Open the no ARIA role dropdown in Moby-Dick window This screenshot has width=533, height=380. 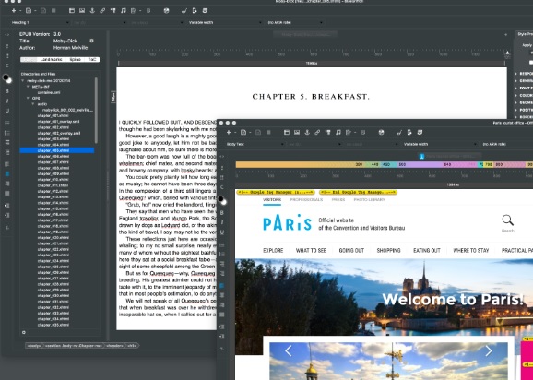294,22
